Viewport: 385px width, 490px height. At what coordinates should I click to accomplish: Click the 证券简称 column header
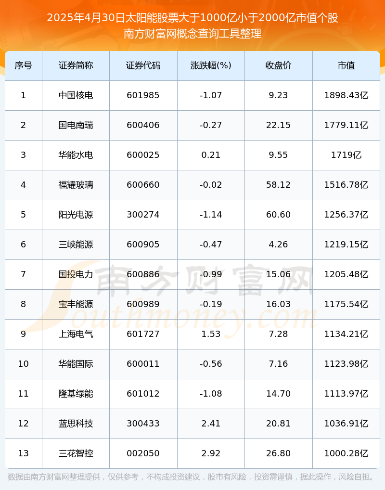(x=76, y=65)
